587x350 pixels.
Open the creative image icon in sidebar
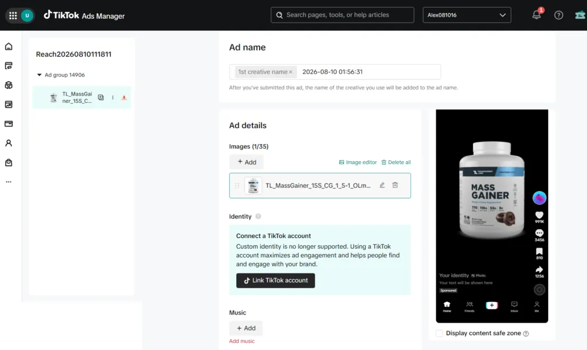point(9,104)
